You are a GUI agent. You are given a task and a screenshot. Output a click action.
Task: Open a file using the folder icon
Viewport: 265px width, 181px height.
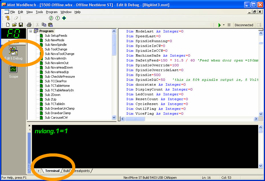click(x=14, y=25)
